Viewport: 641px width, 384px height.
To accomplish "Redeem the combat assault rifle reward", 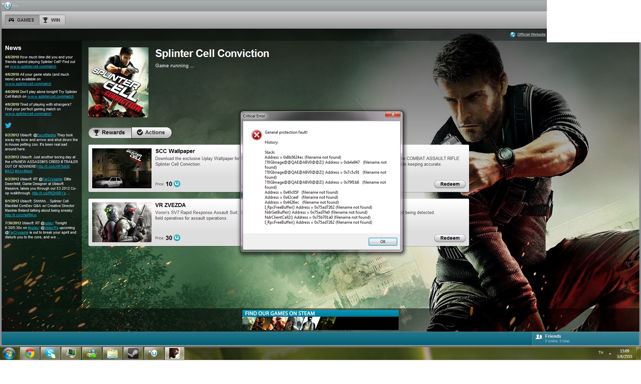I will 450,184.
